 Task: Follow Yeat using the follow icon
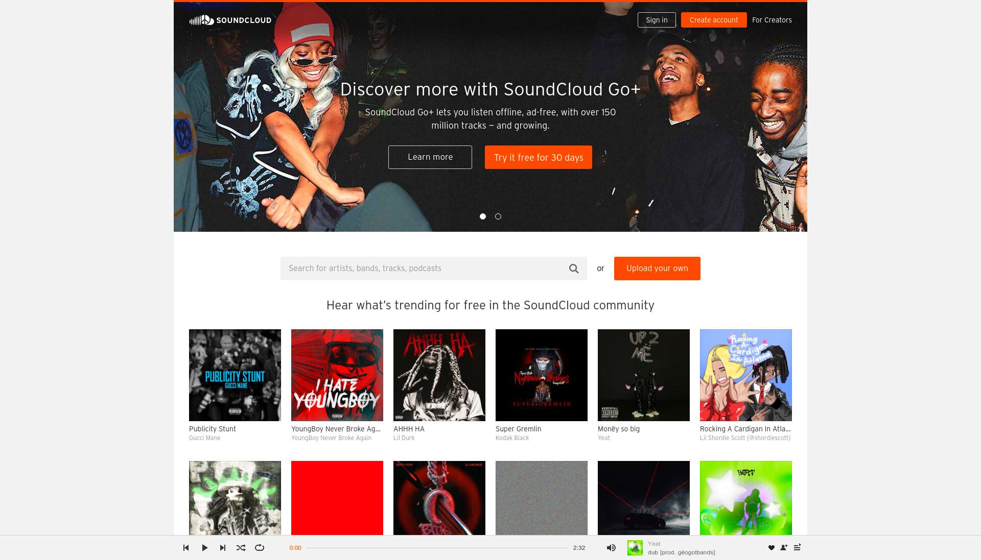tap(784, 548)
